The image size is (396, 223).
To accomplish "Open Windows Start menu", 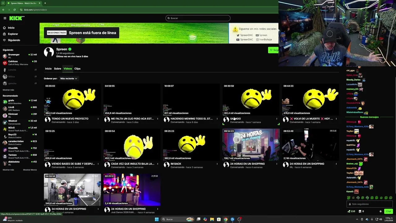I will click(157, 219).
